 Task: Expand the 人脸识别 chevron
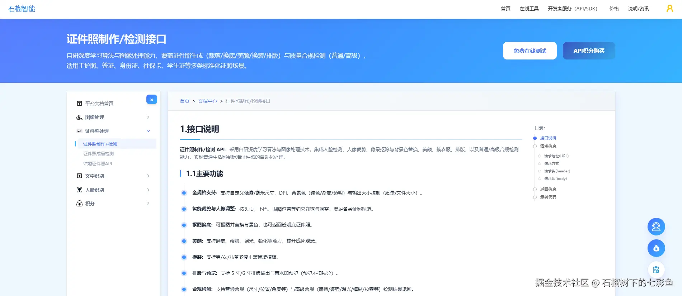tap(148, 190)
